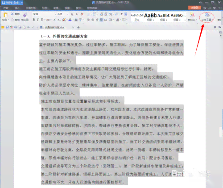Decrease font size with the smaller A
This screenshot has height=188, width=223.
77,14
